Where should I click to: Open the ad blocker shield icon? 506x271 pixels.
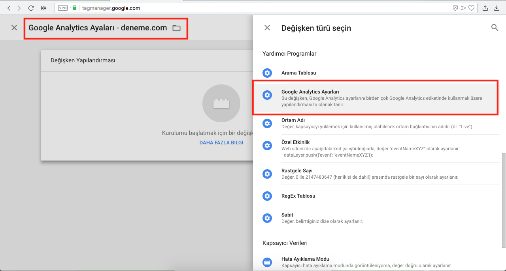[455, 8]
